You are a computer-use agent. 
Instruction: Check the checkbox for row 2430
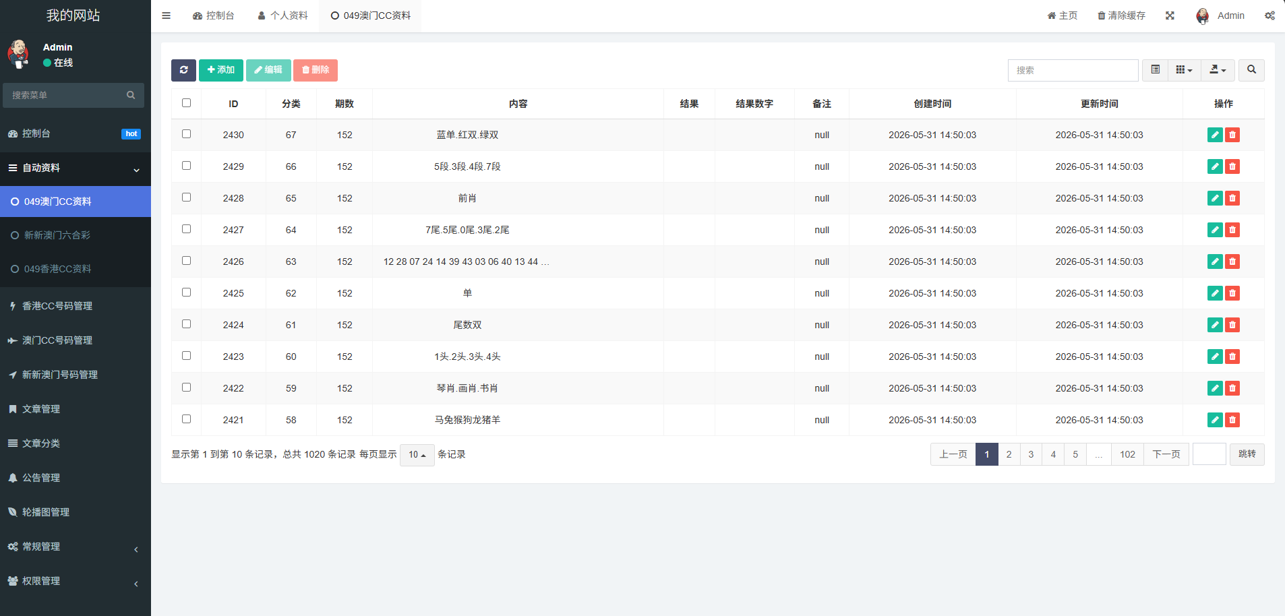click(x=187, y=134)
